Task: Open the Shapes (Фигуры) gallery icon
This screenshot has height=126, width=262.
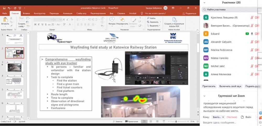Action: coord(112,20)
